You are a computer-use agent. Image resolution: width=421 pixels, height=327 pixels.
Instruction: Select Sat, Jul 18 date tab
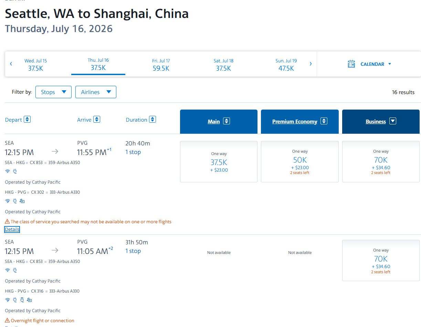tap(223, 64)
